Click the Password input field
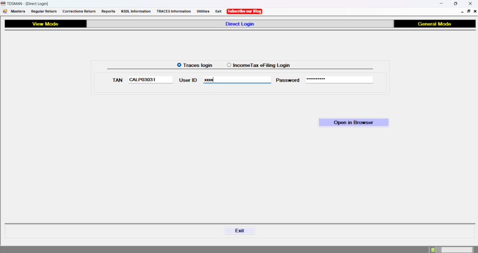 (339, 80)
